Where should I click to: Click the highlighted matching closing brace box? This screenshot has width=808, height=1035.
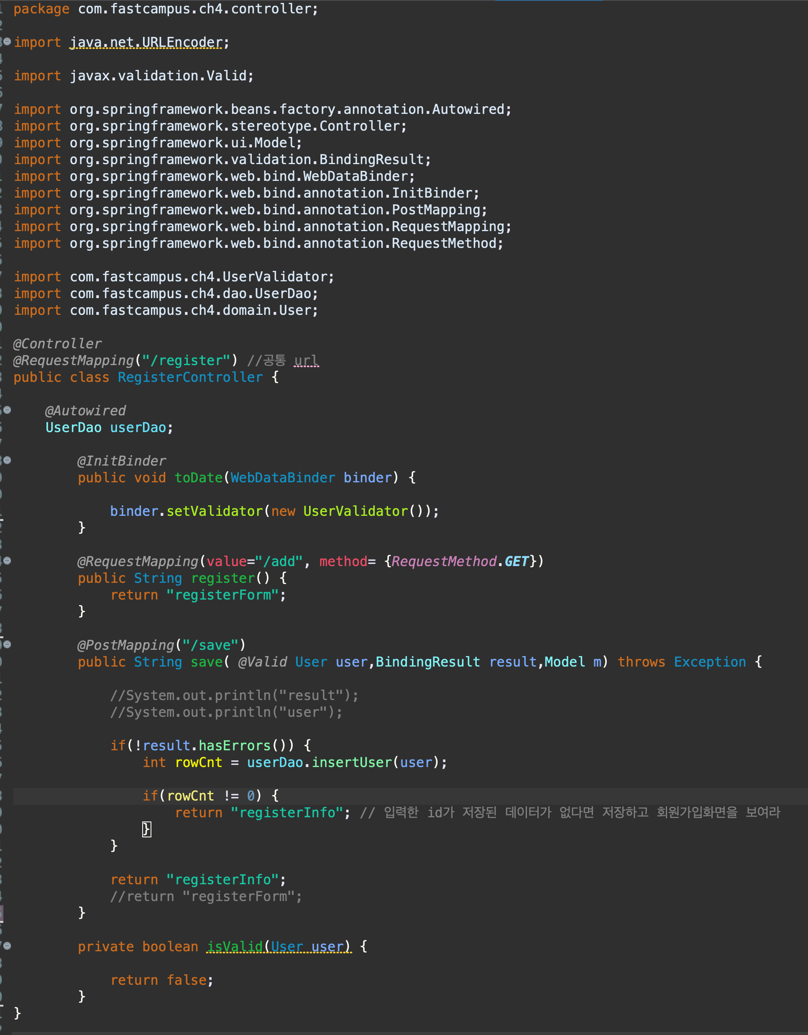point(147,829)
